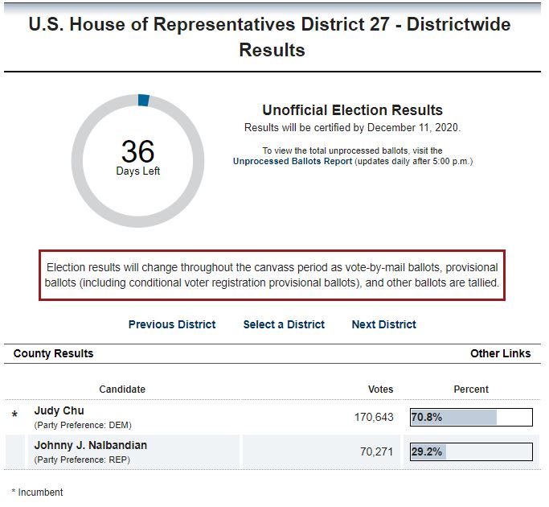Click the Candidate column header

pos(122,390)
